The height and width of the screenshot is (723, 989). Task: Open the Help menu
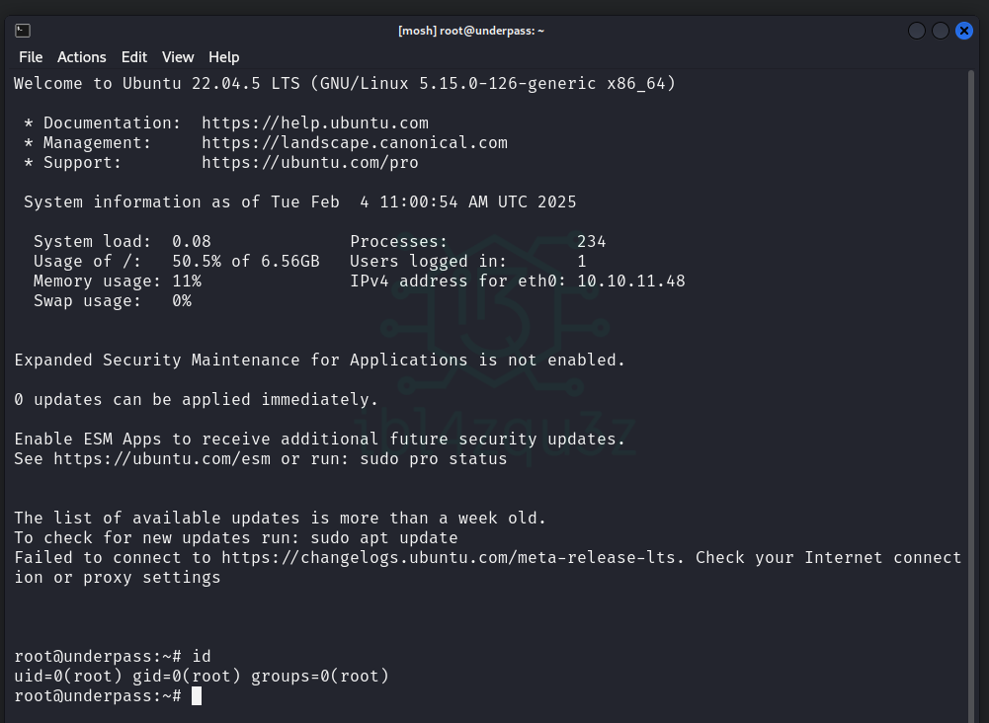coord(223,57)
